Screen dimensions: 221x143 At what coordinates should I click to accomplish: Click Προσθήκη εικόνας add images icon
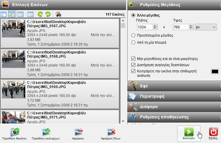46,133
